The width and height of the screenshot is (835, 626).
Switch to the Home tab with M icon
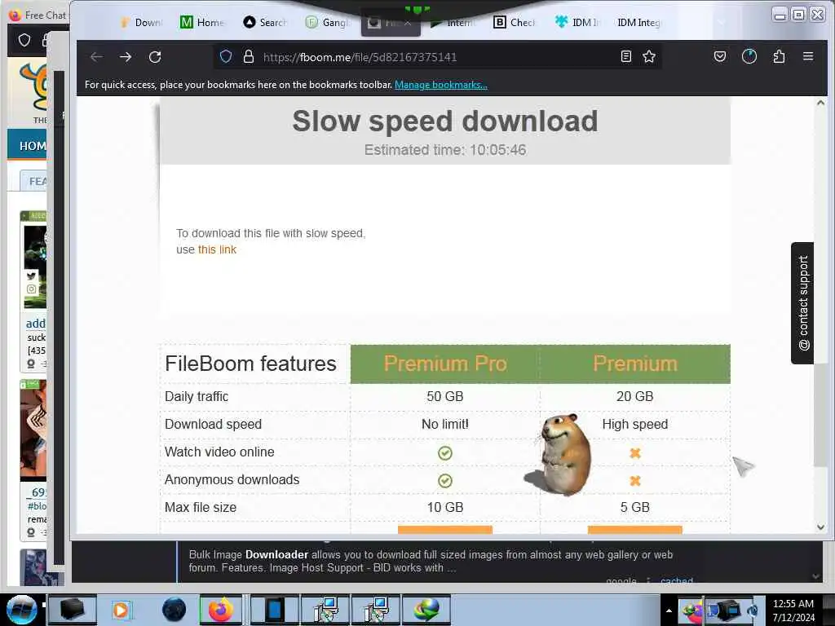pos(202,22)
